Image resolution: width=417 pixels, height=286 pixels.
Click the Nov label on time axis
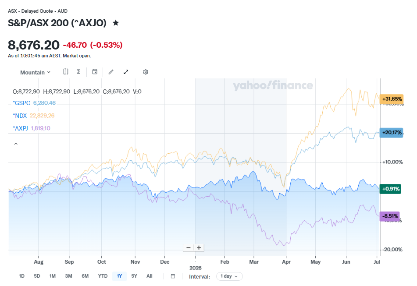pos(135,262)
